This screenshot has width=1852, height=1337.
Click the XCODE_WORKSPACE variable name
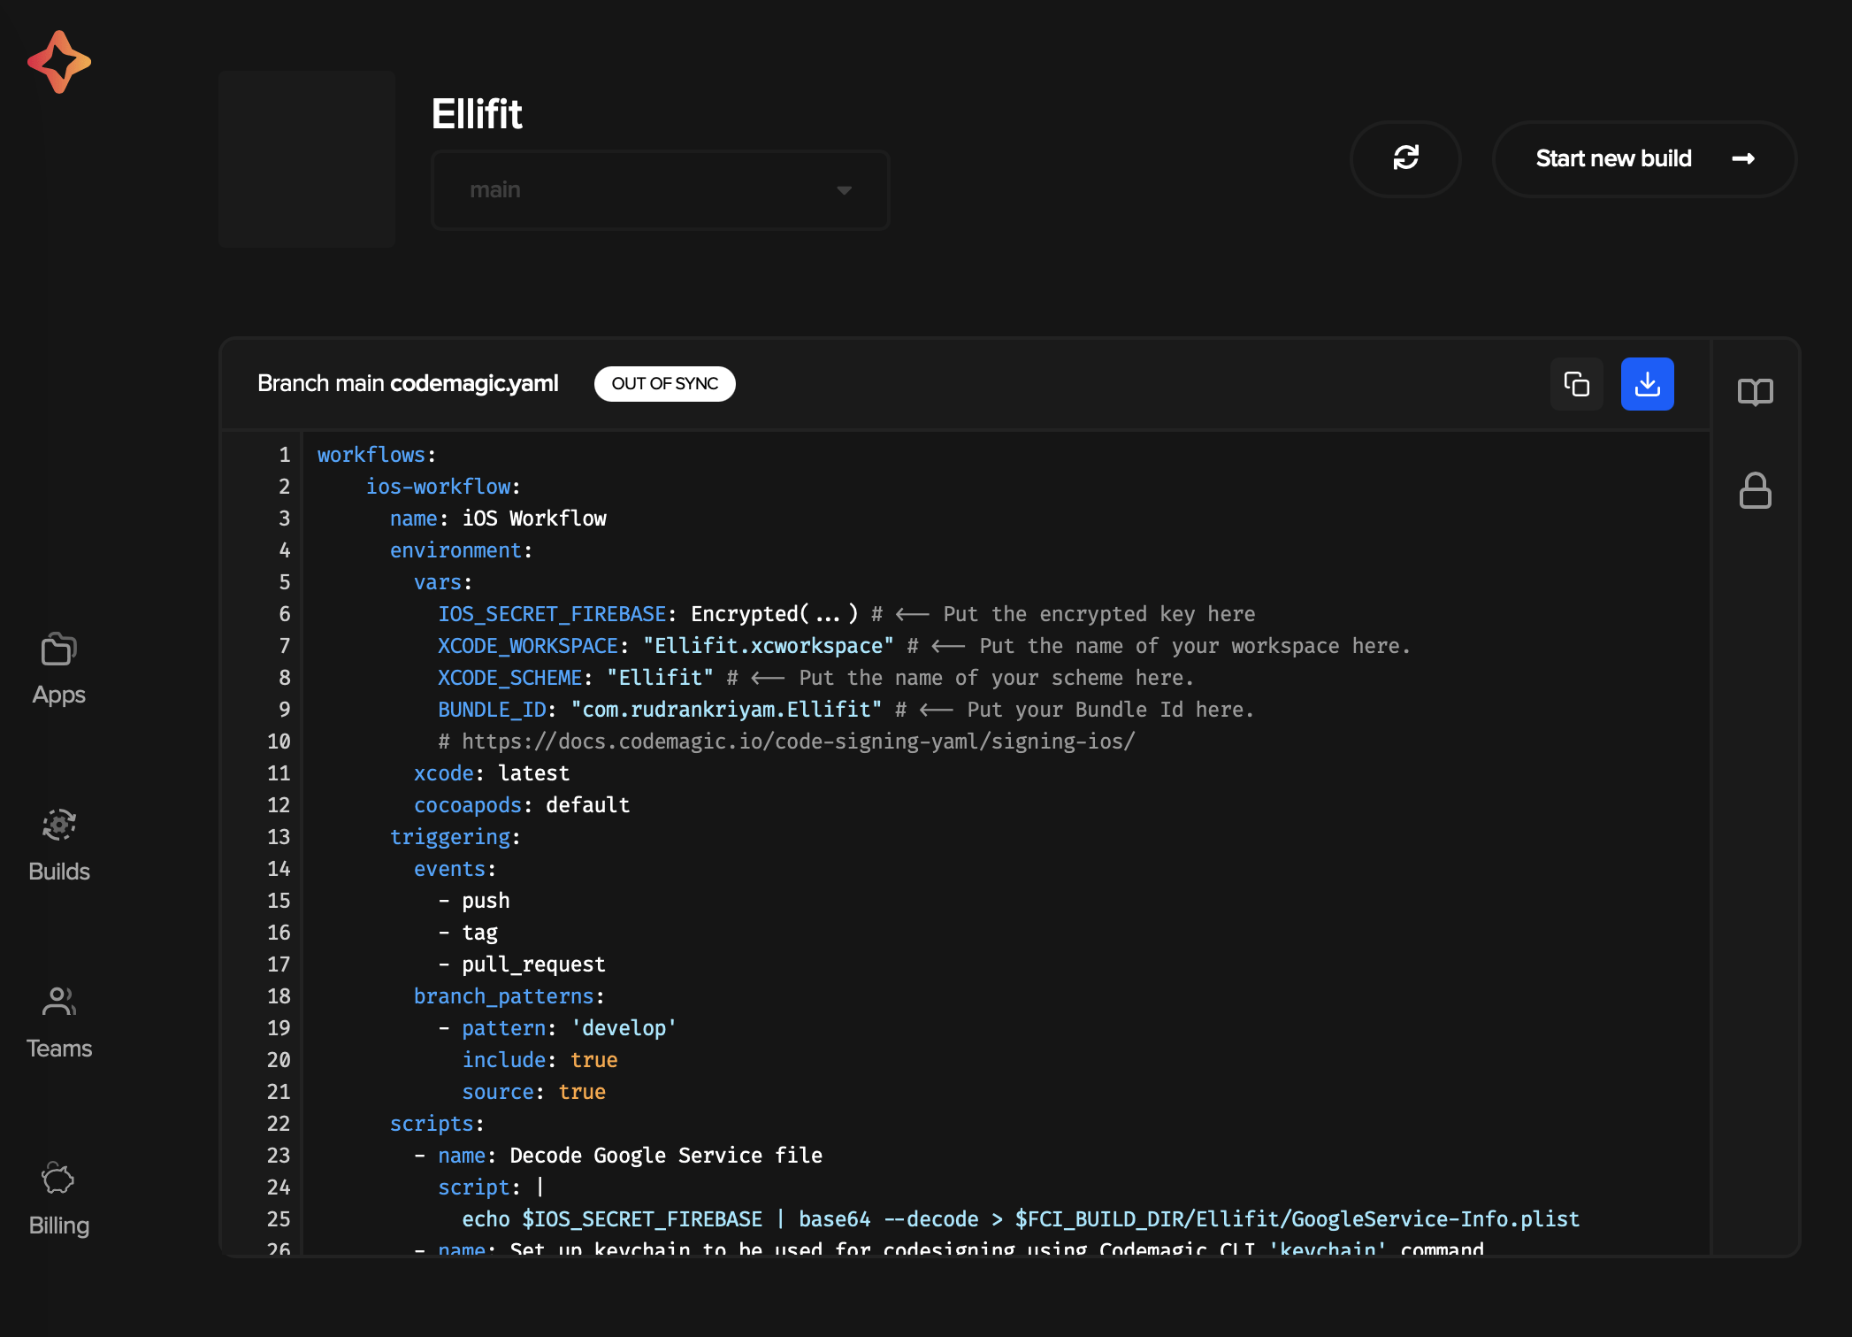click(x=528, y=646)
